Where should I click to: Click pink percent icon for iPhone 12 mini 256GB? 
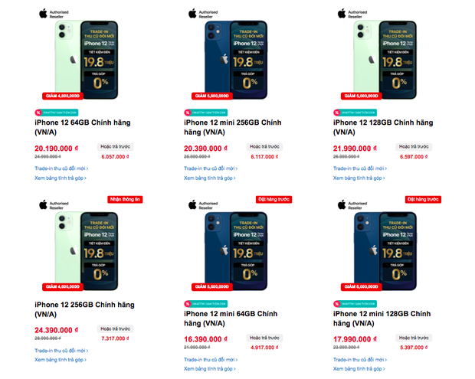click(x=187, y=112)
